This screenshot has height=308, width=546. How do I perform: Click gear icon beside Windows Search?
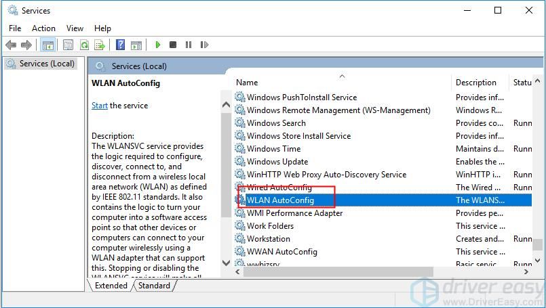point(240,123)
